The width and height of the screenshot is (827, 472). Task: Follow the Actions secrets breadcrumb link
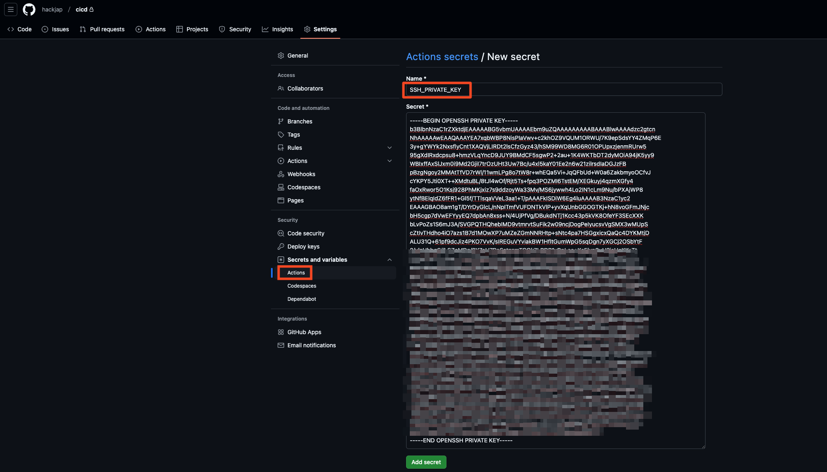[x=442, y=57]
